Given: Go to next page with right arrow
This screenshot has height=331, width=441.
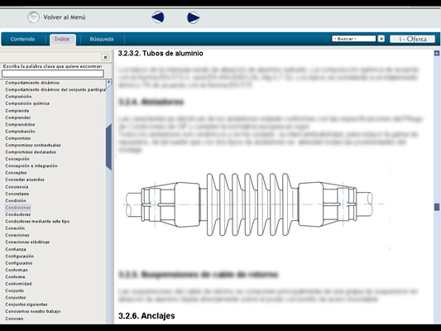Looking at the screenshot, I should [194, 17].
